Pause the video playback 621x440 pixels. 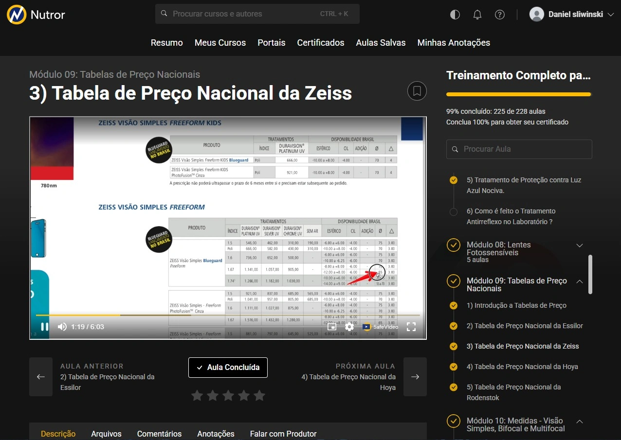click(44, 327)
